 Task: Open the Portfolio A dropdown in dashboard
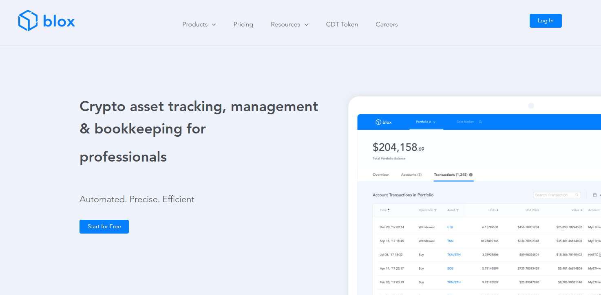[426, 122]
